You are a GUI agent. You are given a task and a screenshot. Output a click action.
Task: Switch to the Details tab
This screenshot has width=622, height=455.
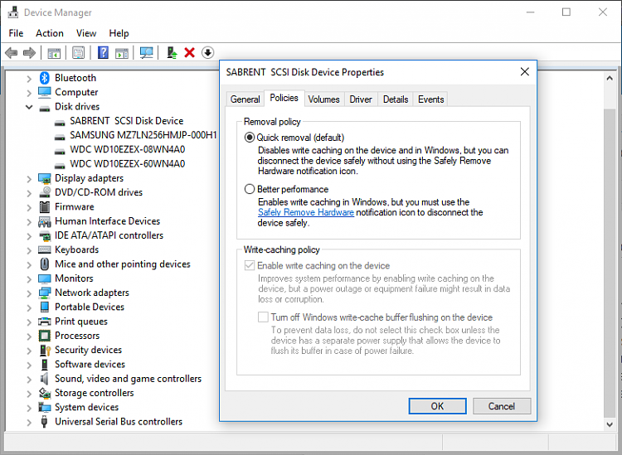pyautogui.click(x=396, y=99)
